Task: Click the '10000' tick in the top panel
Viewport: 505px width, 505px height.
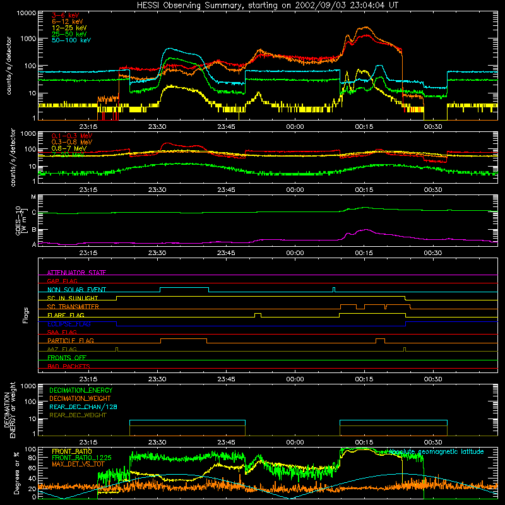Action: coord(27,13)
